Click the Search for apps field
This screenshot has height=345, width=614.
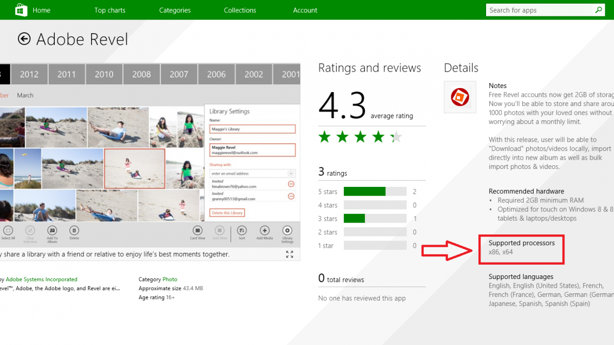point(540,10)
